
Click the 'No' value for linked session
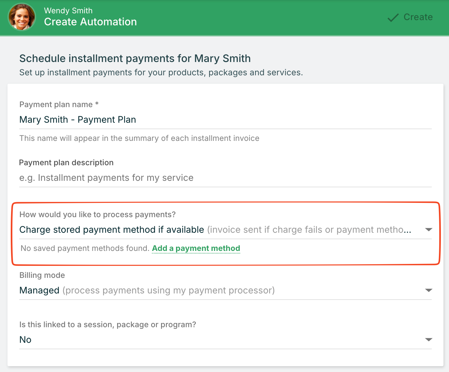pos(25,340)
